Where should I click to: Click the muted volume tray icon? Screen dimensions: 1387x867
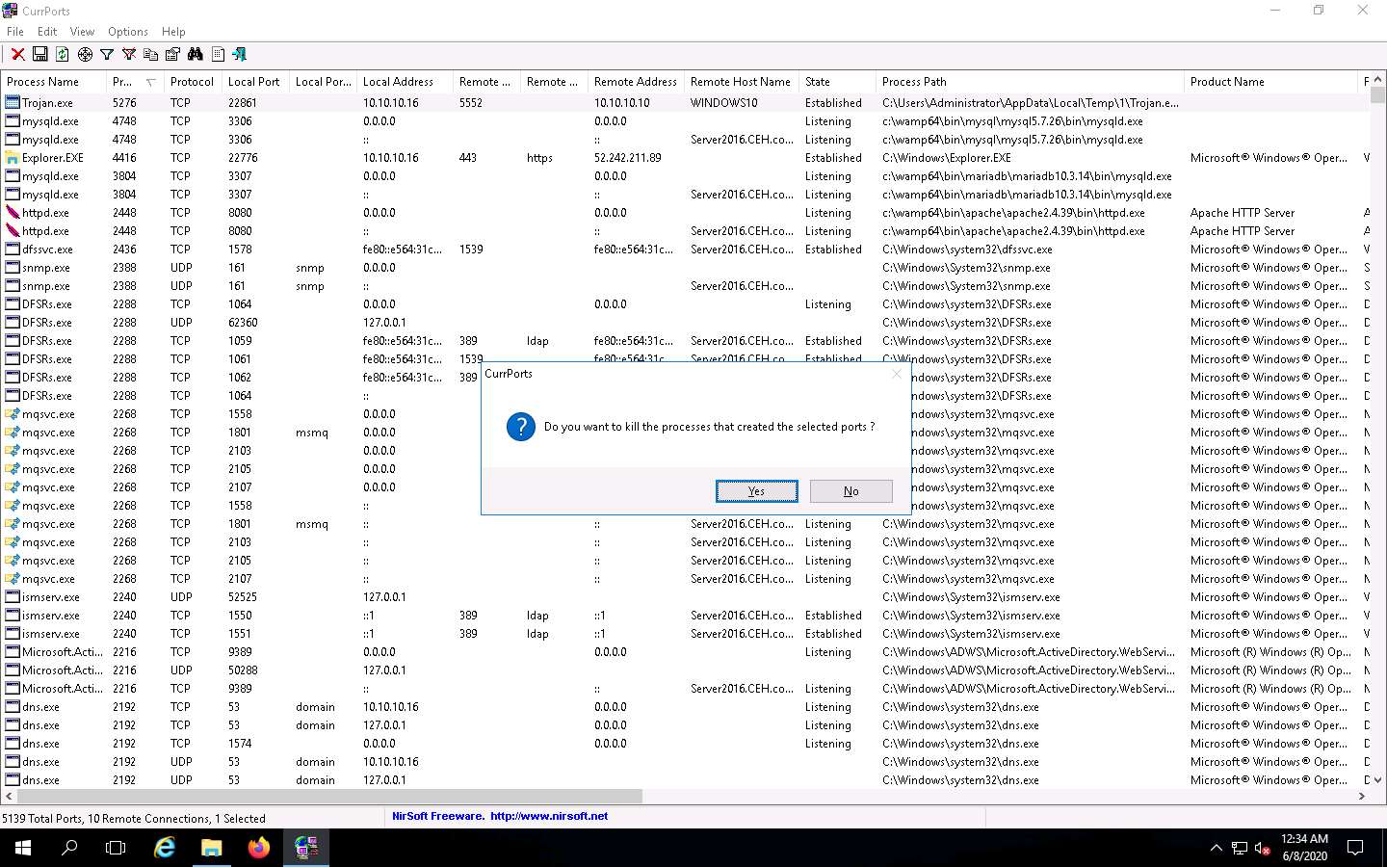coord(1263,849)
